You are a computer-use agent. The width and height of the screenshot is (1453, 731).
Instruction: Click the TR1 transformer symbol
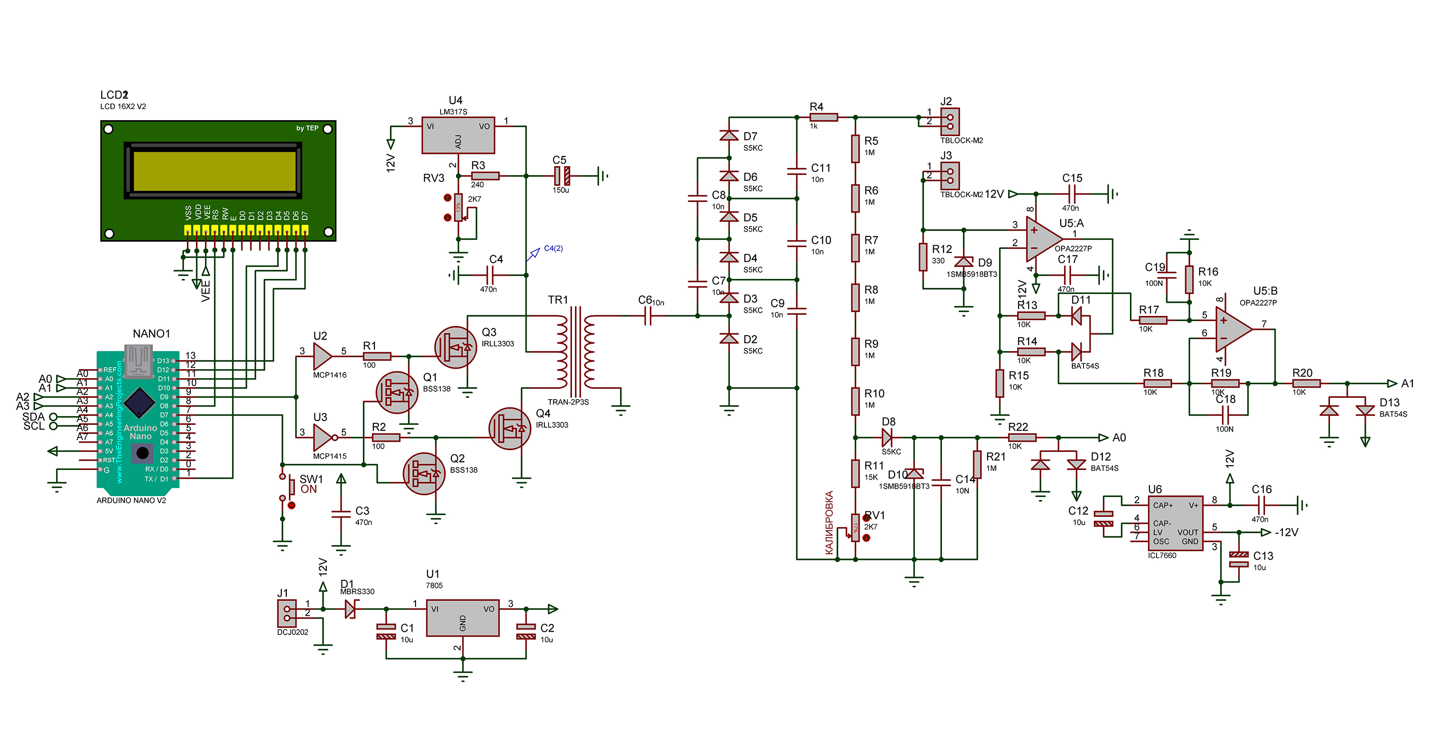tap(576, 353)
